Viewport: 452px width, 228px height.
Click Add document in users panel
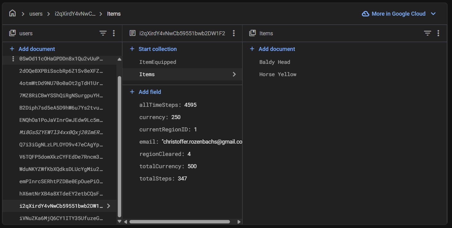(x=37, y=49)
